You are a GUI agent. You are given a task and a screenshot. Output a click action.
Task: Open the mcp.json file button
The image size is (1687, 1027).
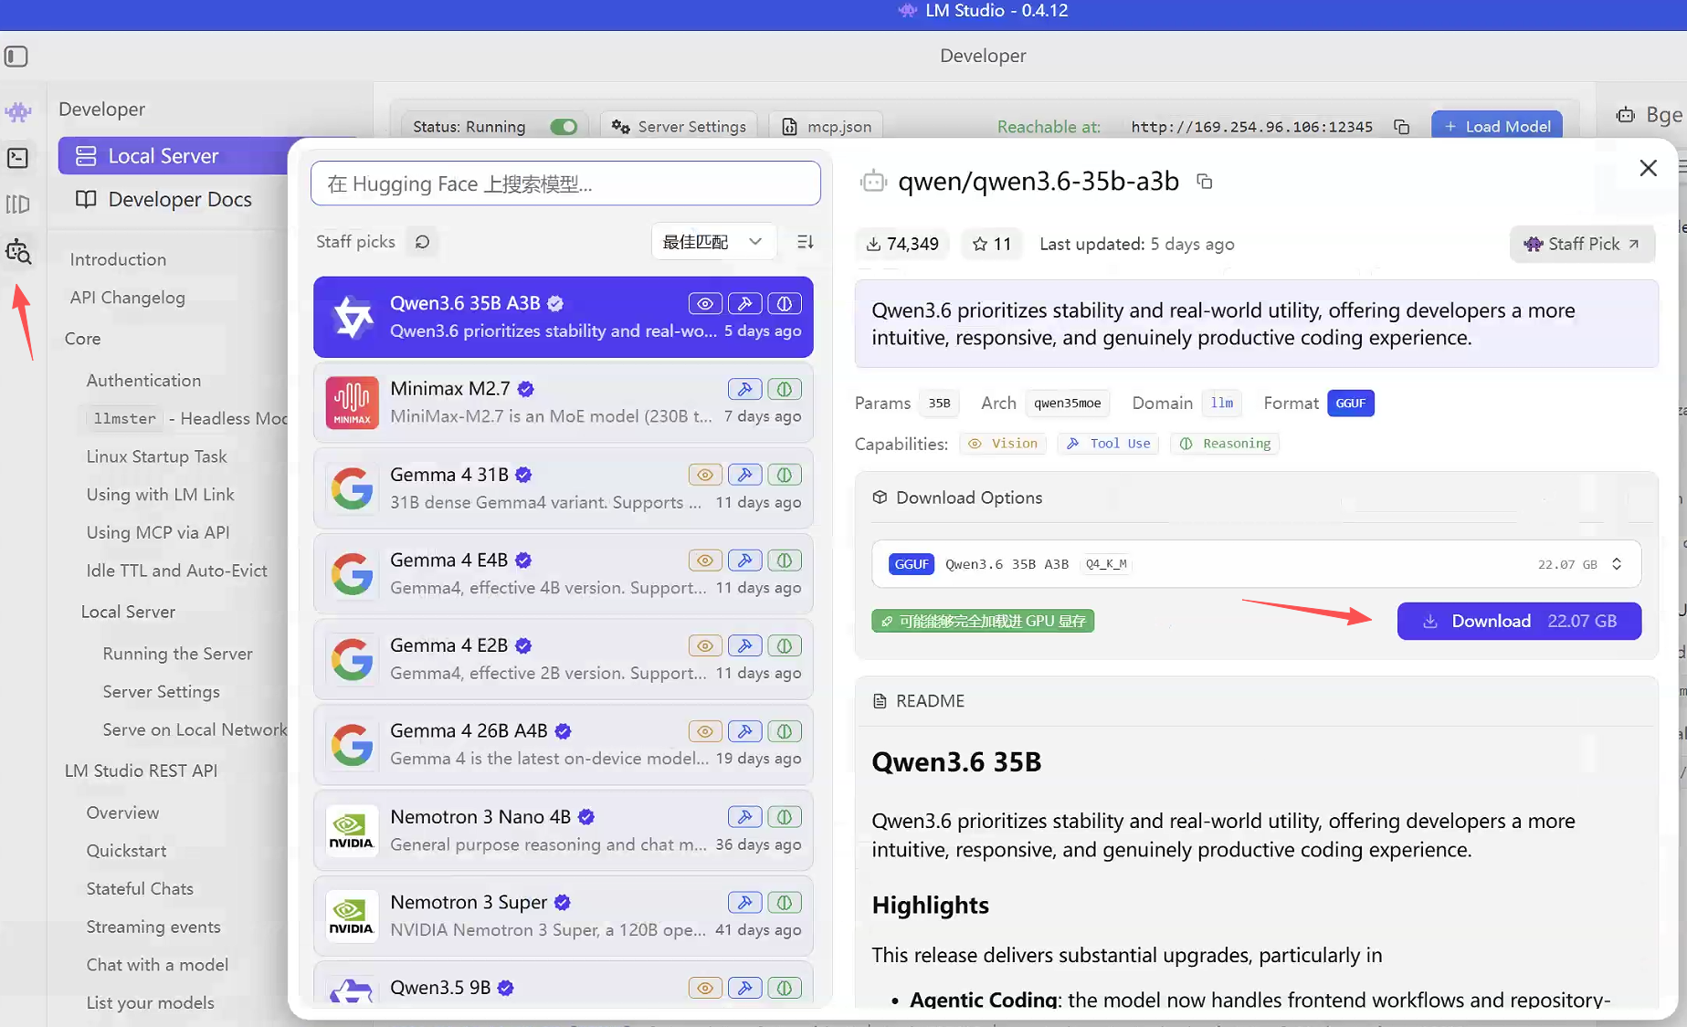pos(827,127)
